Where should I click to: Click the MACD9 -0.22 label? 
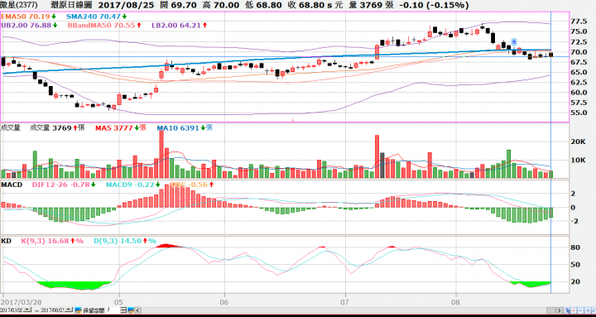point(130,185)
